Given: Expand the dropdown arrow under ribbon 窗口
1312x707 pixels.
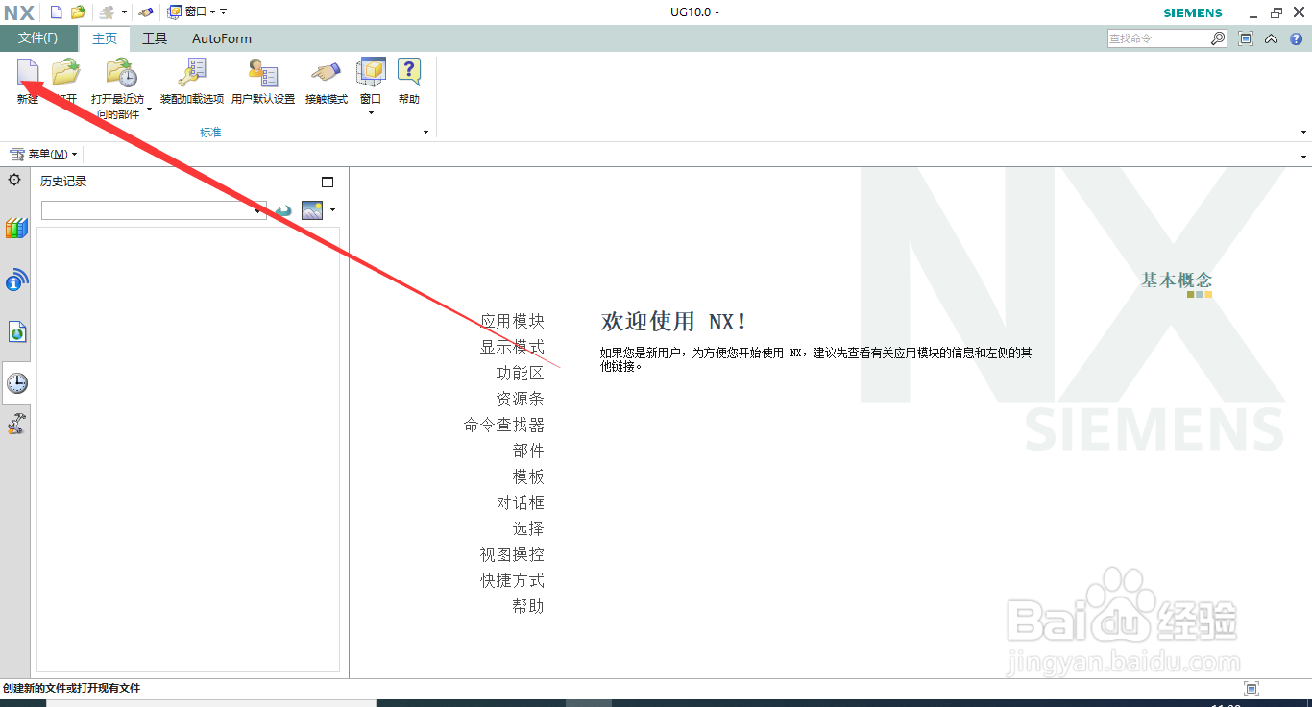Looking at the screenshot, I should tap(371, 113).
